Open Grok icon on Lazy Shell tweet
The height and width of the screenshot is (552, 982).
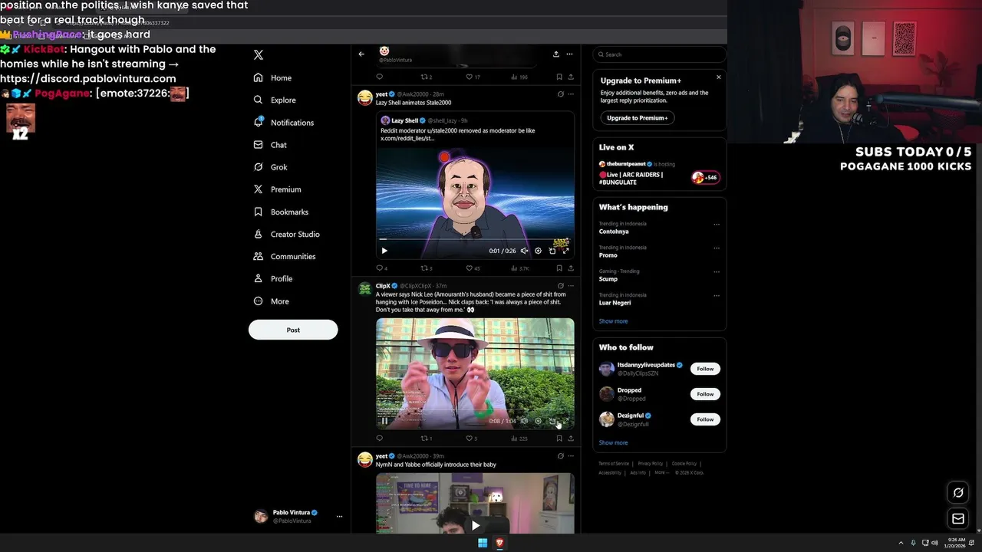pyautogui.click(x=560, y=94)
